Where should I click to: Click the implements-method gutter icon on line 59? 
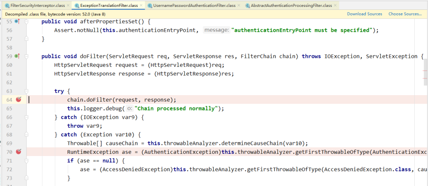click(x=18, y=56)
